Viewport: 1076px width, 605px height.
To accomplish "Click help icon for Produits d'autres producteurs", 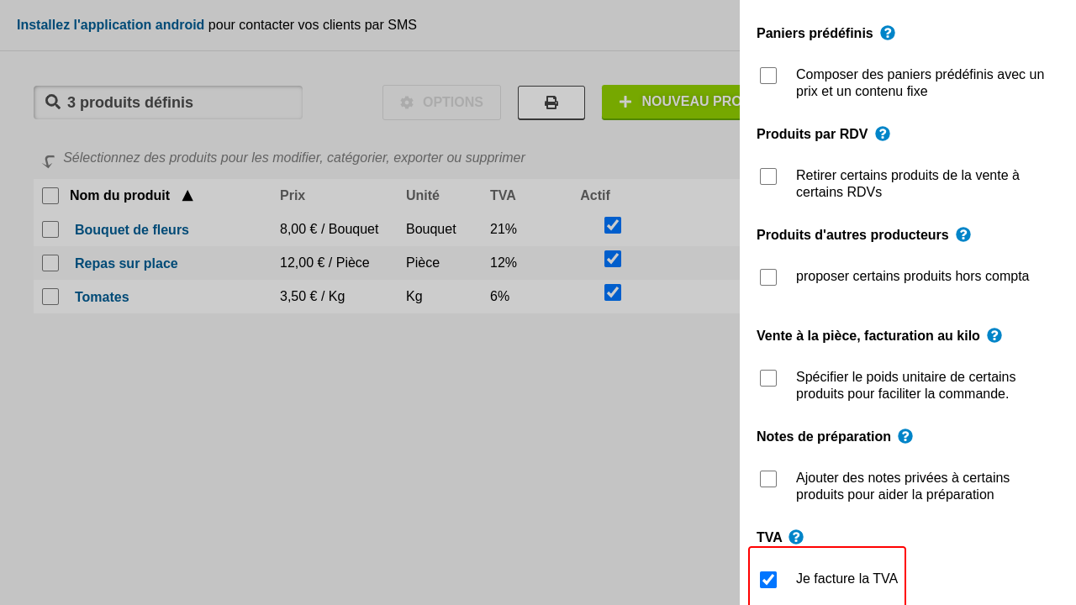I will 963,234.
